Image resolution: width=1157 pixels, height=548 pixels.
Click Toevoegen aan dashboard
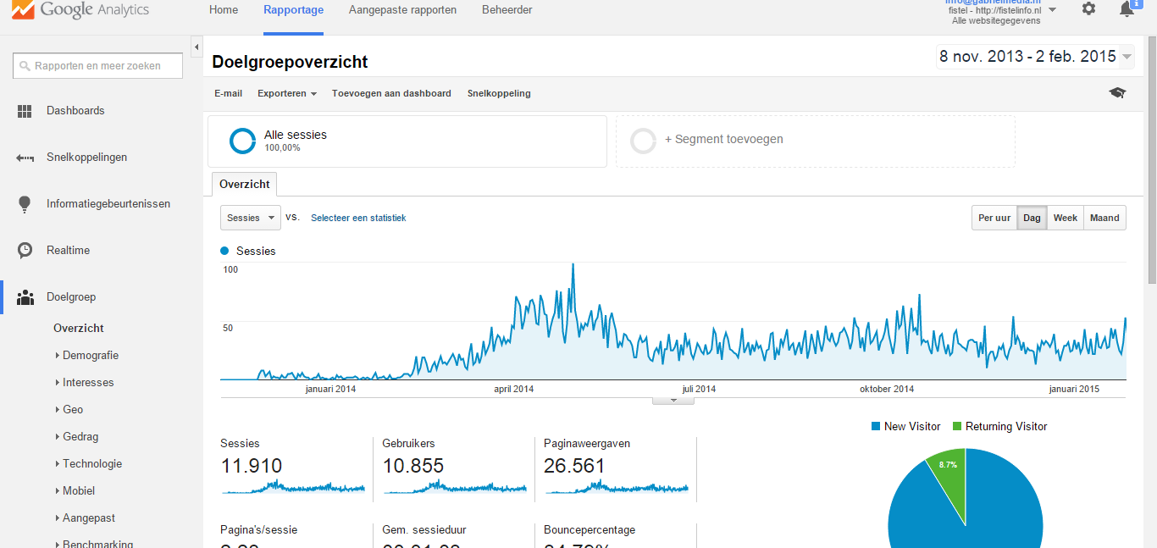tap(391, 93)
